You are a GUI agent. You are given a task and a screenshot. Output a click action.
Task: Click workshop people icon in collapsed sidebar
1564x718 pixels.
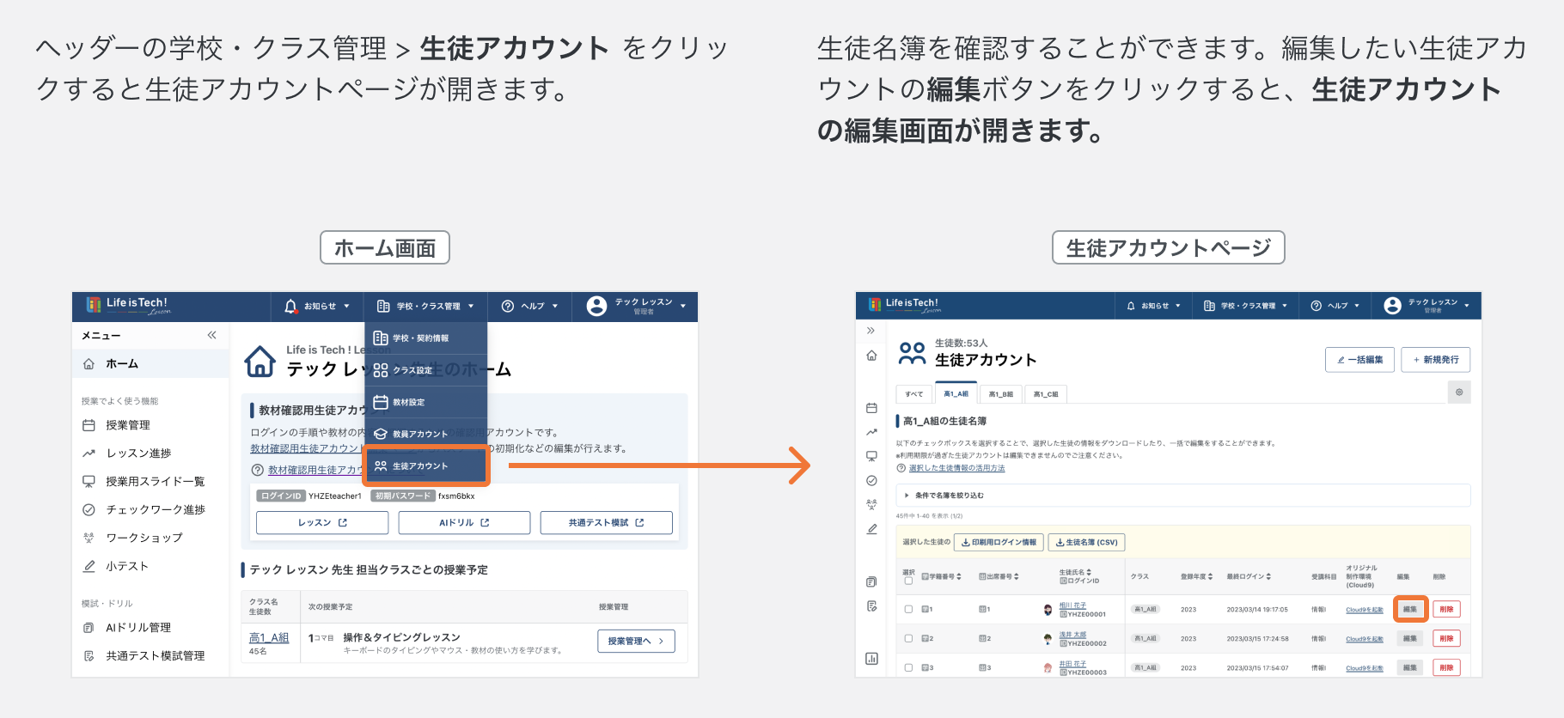coord(871,505)
